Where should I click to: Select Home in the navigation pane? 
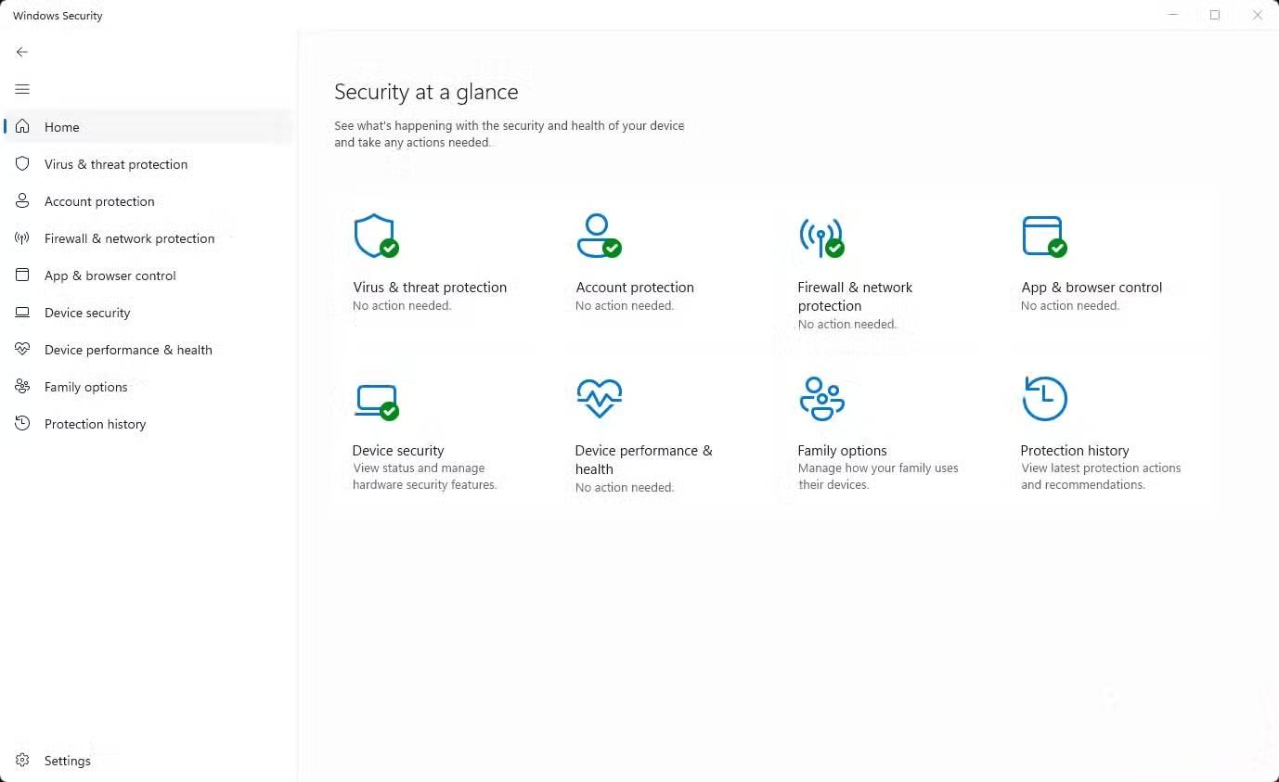coord(149,126)
